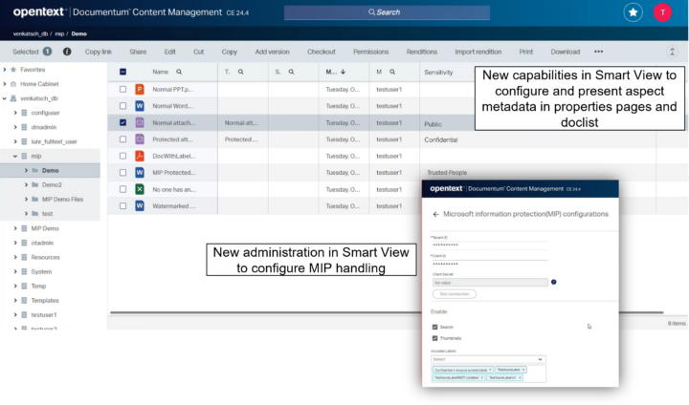
Task: Click Add version in the toolbar
Action: 272,52
